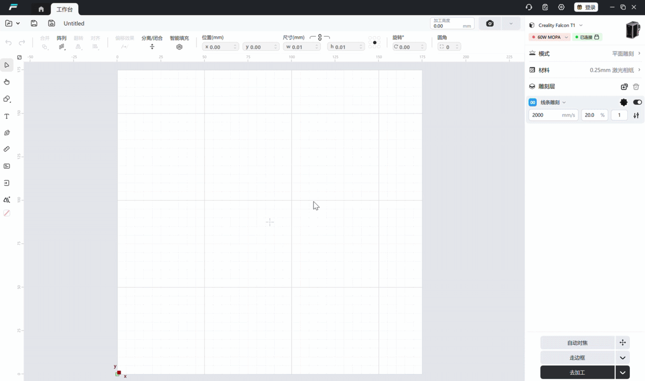Click the 20.0 % power field
Viewport: 645px width, 381px height.
coord(595,115)
